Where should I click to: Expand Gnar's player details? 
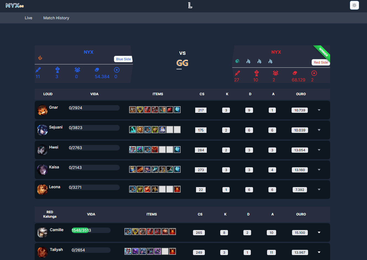[x=319, y=110]
